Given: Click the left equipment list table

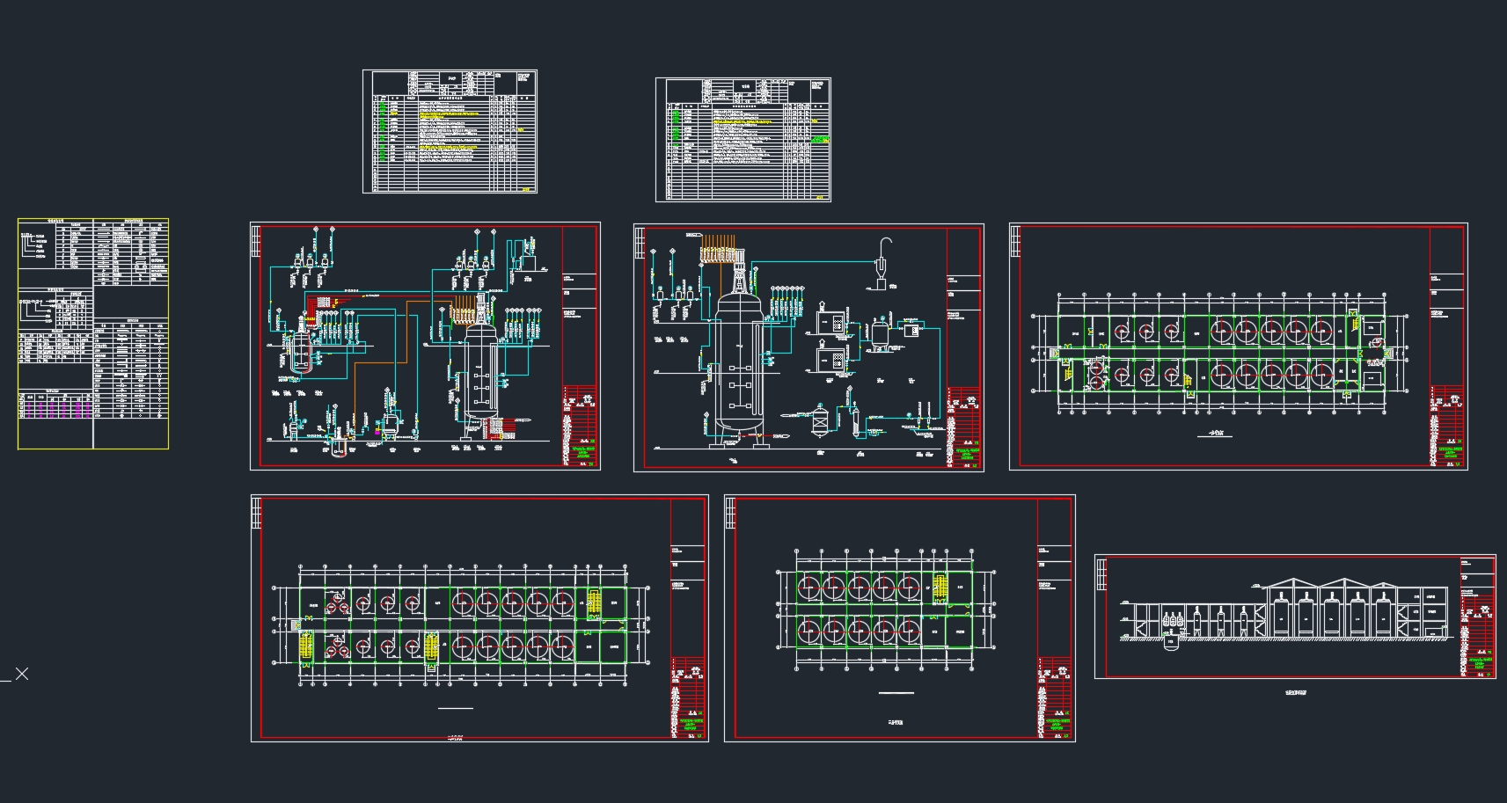Looking at the screenshot, I should tap(450, 132).
